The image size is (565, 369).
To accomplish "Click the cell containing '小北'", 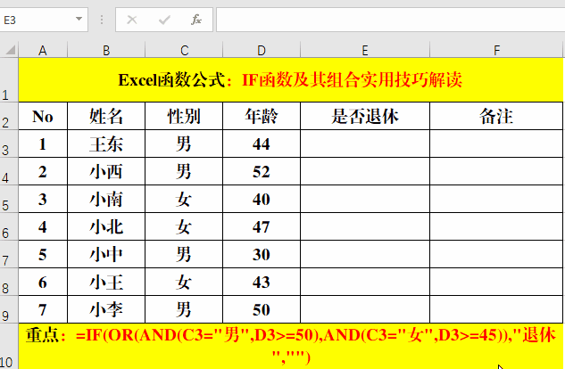I will pyautogui.click(x=106, y=226).
